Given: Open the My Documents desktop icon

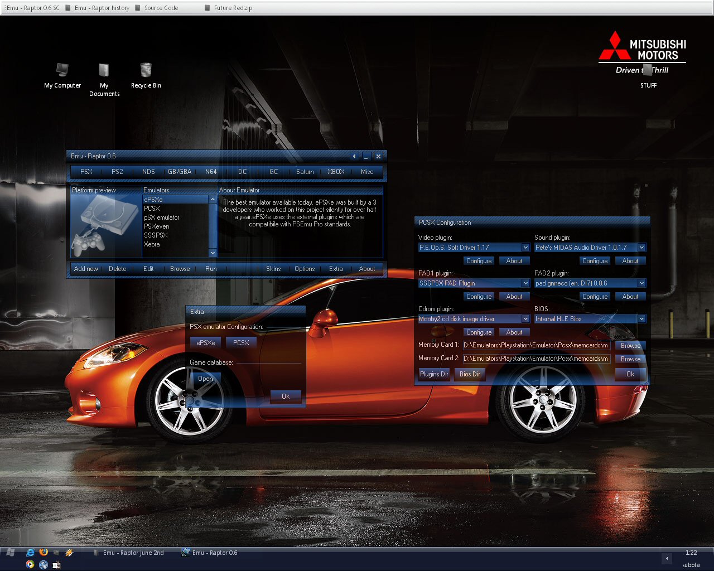Looking at the screenshot, I should pyautogui.click(x=104, y=79).
